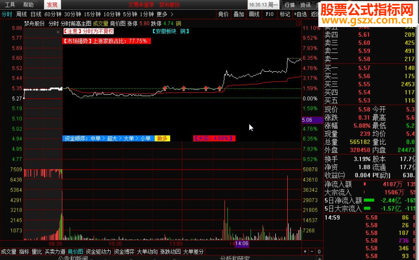Click the purple 5.06 price marker
This screenshot has width=419, height=260.
point(312,120)
